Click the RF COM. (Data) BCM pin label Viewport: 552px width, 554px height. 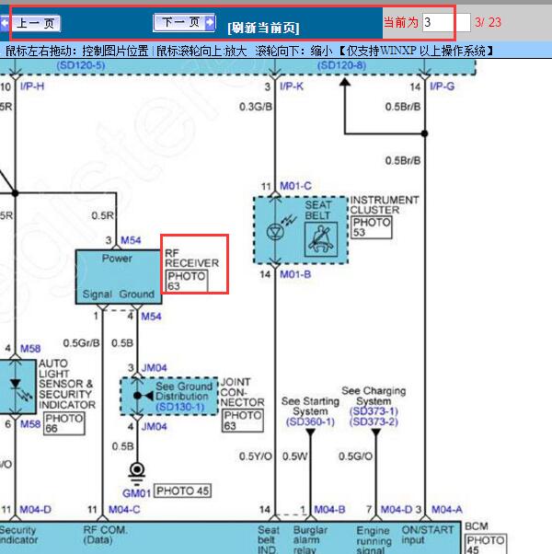[105, 535]
